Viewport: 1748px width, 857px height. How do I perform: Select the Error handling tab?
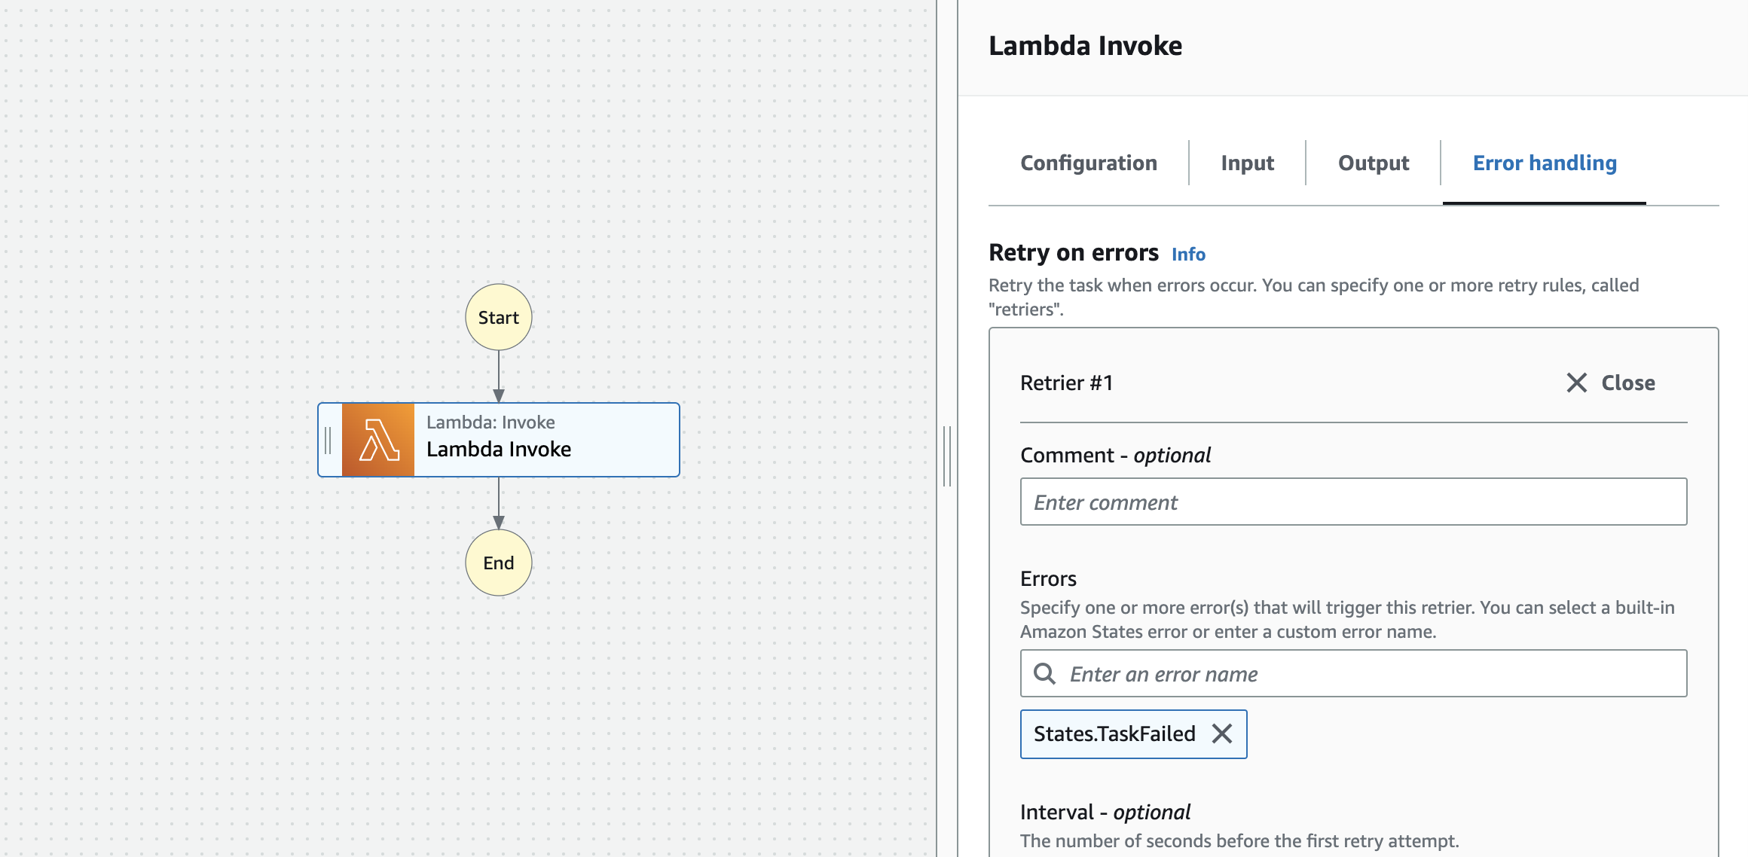click(x=1545, y=163)
